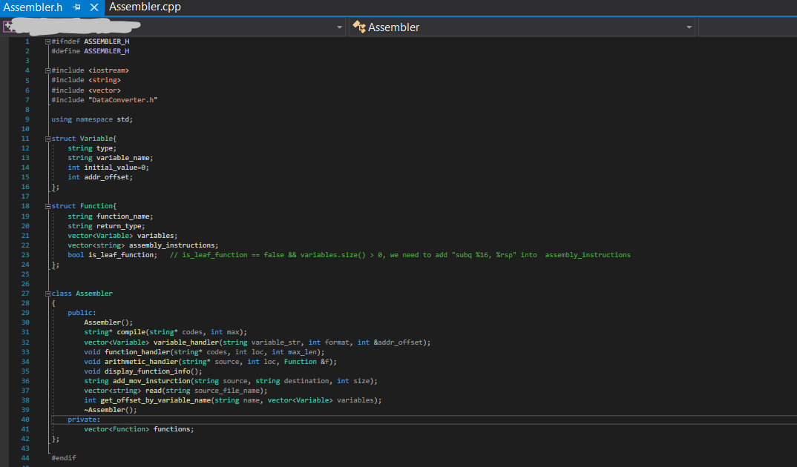This screenshot has width=797, height=467.
Task: Click line number 23 in the gutter
Action: point(26,255)
